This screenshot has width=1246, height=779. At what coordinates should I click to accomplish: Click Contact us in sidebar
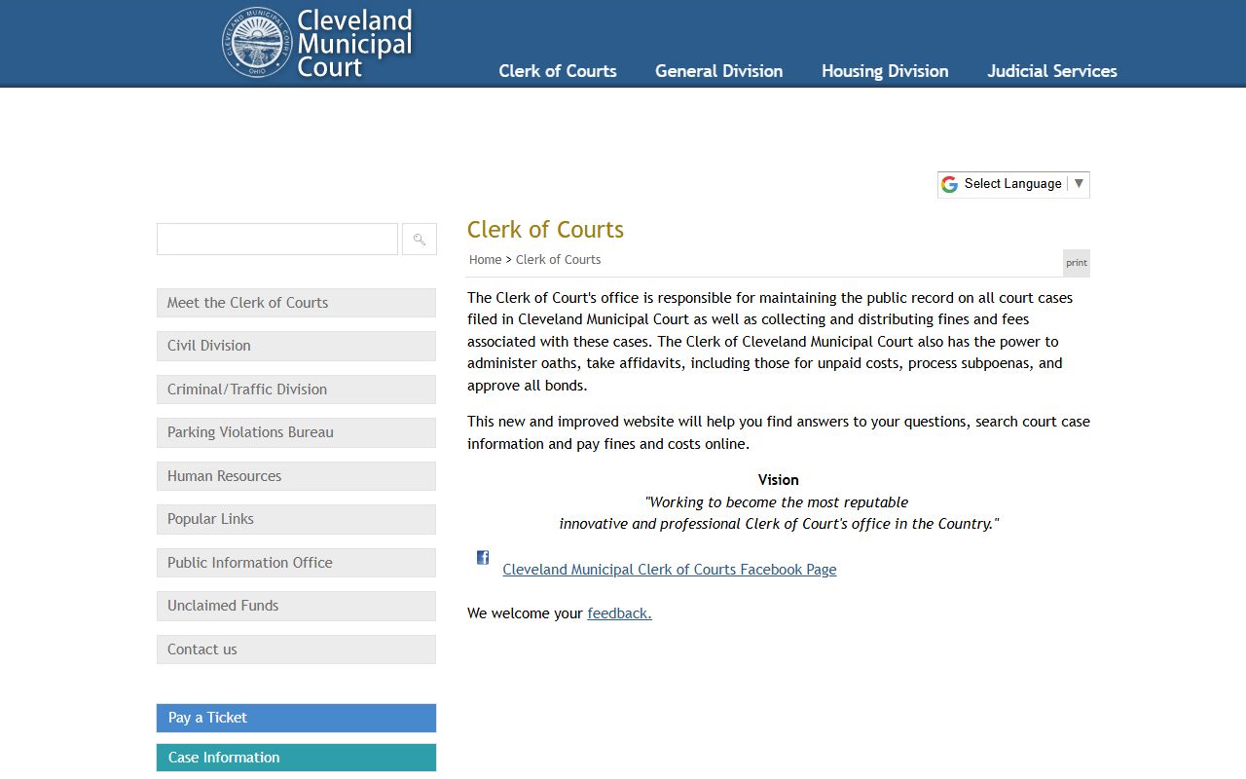296,649
